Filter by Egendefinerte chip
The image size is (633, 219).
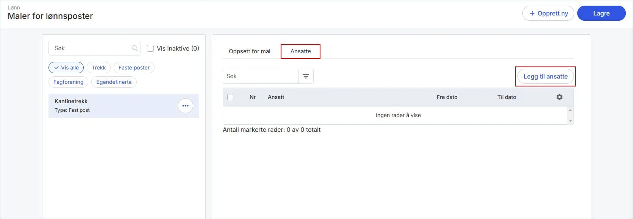[114, 82]
